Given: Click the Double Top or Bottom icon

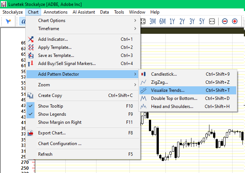Looking at the screenshot, I should [x=143, y=98].
